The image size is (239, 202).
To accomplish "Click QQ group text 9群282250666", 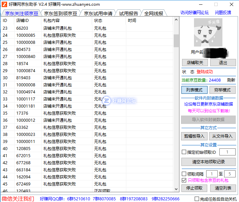I will click(166, 199).
